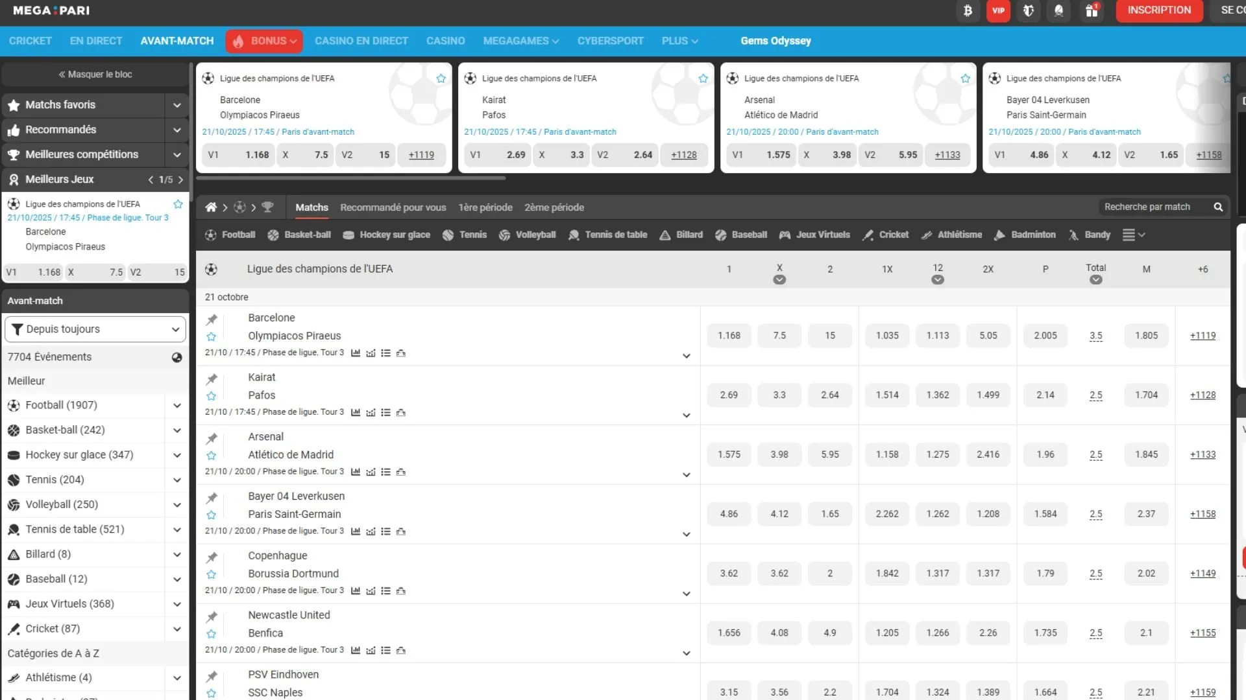The width and height of the screenshot is (1246, 700).
Task: Click the Bitcoin payment icon
Action: [968, 10]
